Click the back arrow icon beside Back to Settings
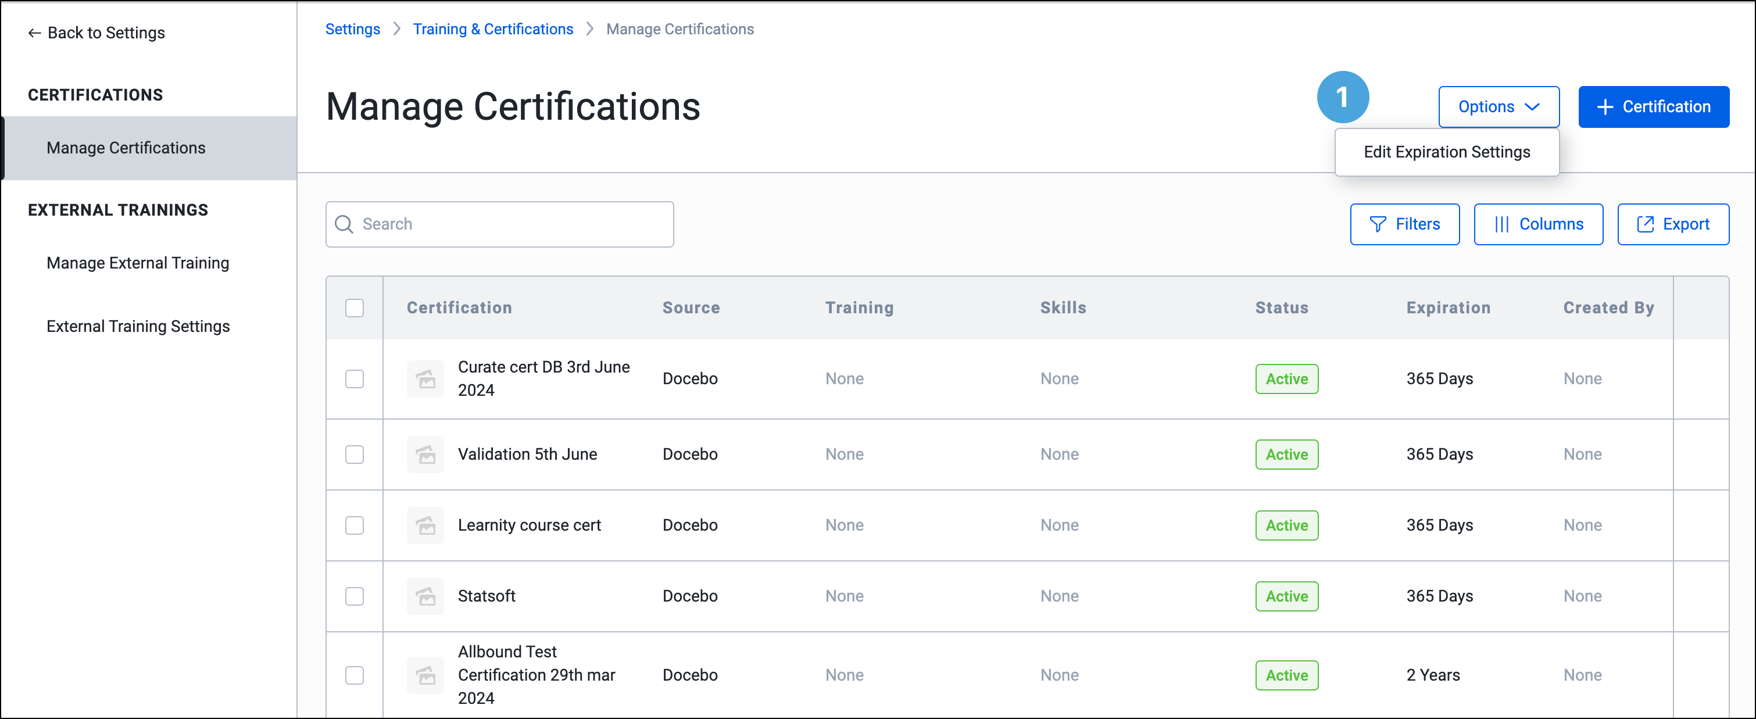The height and width of the screenshot is (719, 1756). pyautogui.click(x=34, y=33)
